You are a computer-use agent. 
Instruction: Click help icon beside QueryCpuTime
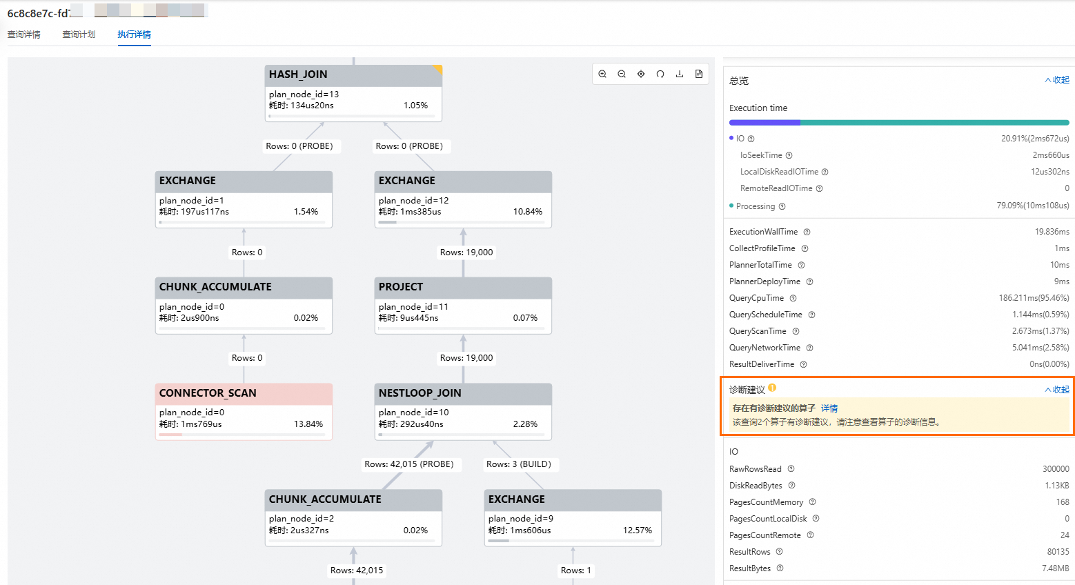[793, 298]
